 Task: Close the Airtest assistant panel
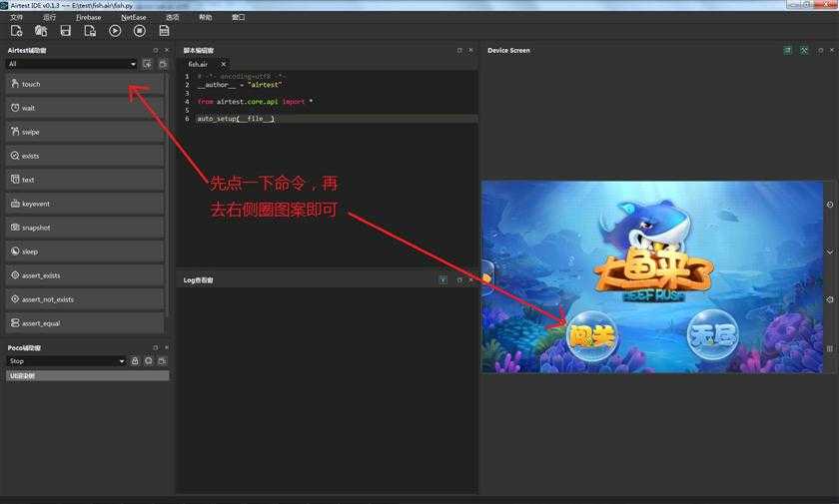167,50
